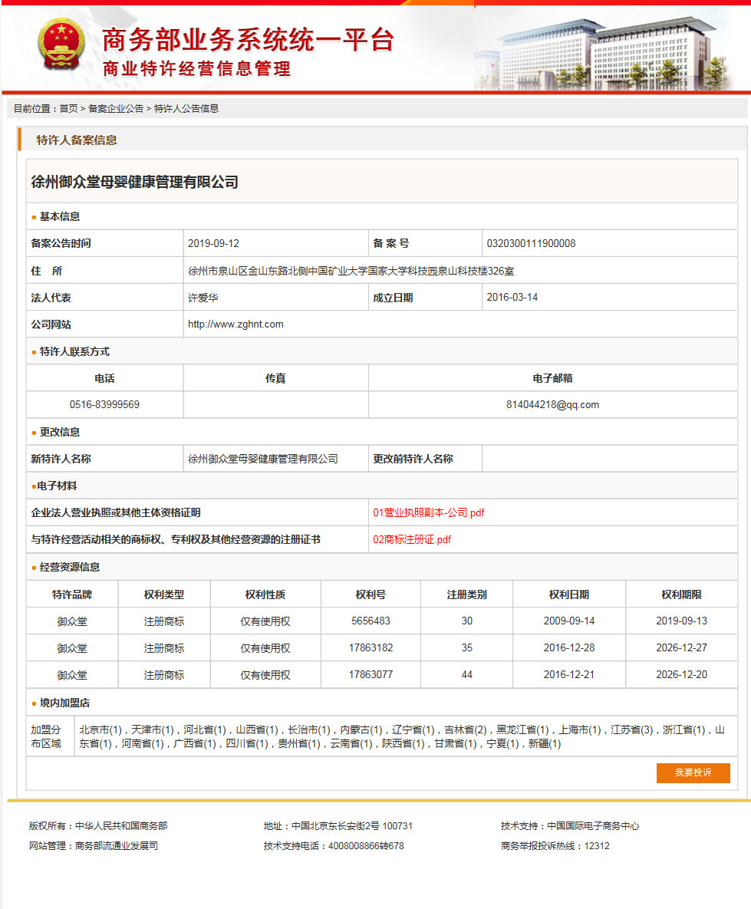The image size is (751, 909).
Task: Open 02商标注册证.pdf file
Action: (x=412, y=539)
